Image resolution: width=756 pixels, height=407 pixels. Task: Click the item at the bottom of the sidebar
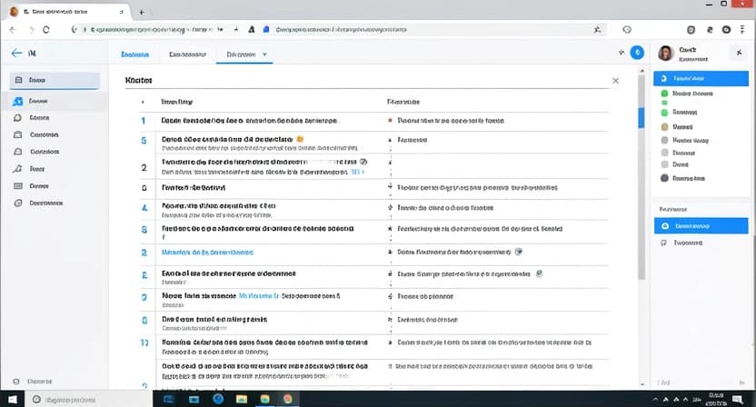[33, 382]
